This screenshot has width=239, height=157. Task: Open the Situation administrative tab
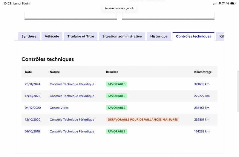click(x=122, y=36)
